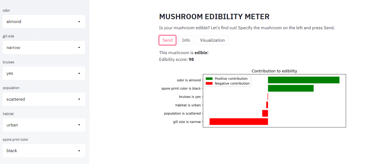
Task: Click the green spore print color bar
Action: tap(291, 88)
